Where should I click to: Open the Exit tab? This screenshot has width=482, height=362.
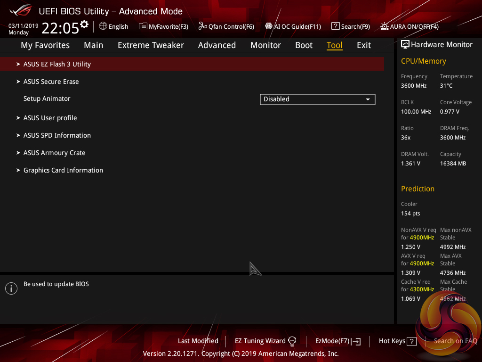[364, 45]
